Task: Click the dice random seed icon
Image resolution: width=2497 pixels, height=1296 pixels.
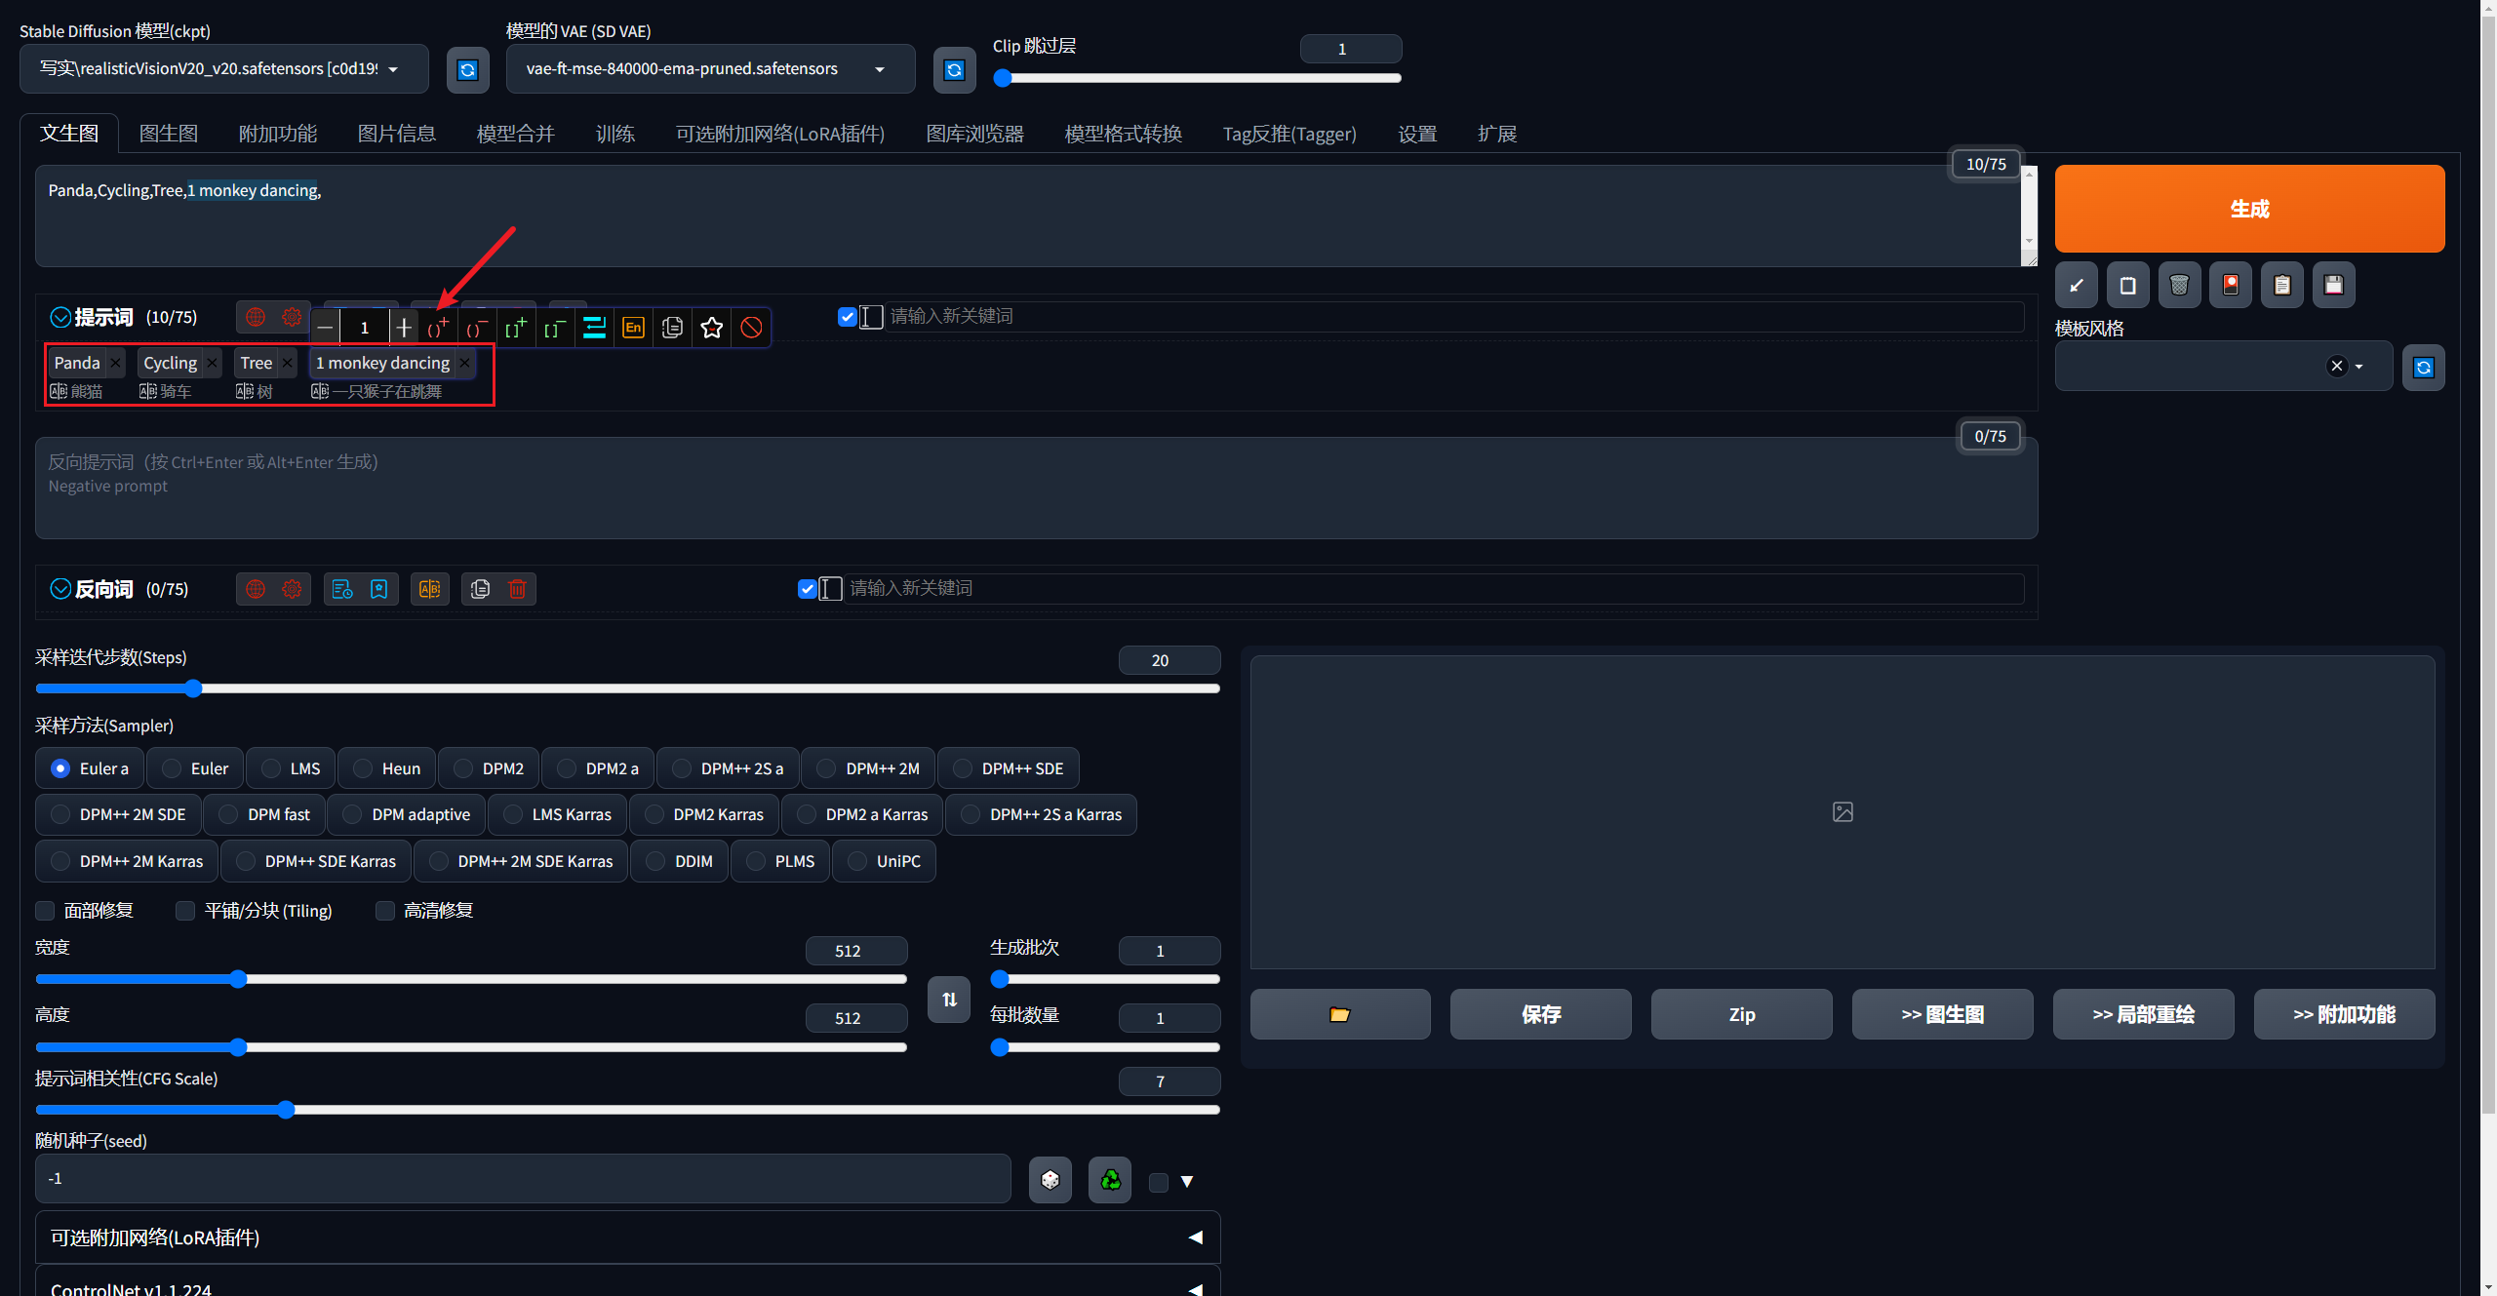Action: [1050, 1180]
